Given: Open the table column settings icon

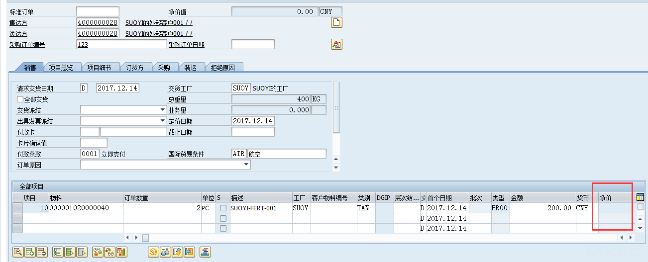Looking at the screenshot, I should point(641,197).
